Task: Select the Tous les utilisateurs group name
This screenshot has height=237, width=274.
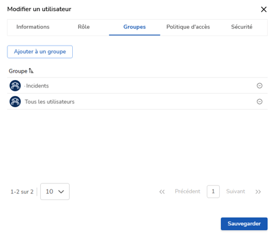Action: click(x=49, y=102)
